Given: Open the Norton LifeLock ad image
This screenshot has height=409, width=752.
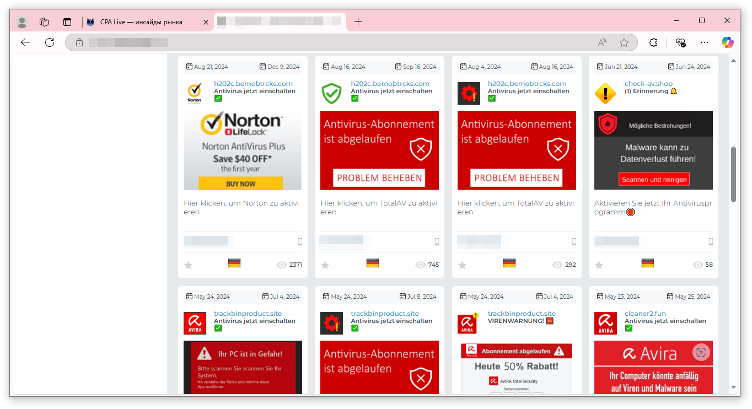Looking at the screenshot, I should [x=243, y=150].
